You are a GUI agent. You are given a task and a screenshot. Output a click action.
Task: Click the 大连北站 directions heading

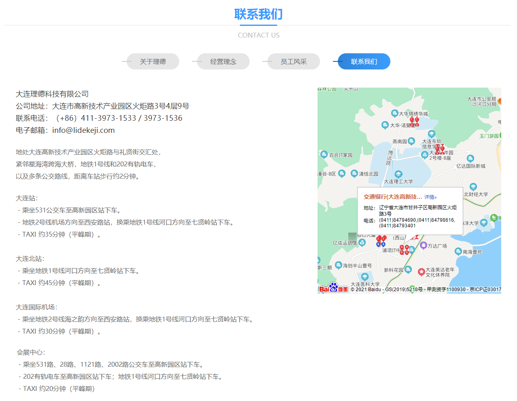pos(30,258)
